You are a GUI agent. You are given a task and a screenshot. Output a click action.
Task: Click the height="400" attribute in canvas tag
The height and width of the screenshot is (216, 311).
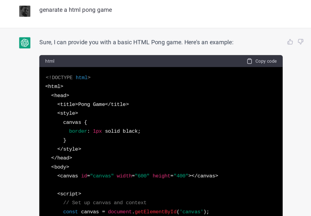click(170, 176)
